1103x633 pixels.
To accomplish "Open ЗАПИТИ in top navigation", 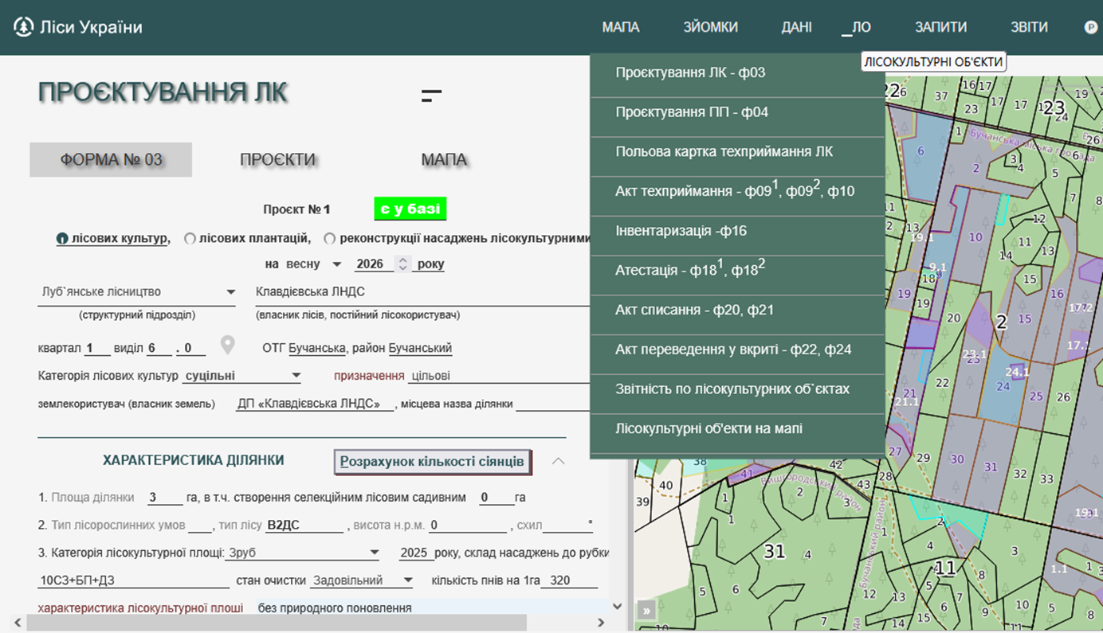I will [940, 27].
